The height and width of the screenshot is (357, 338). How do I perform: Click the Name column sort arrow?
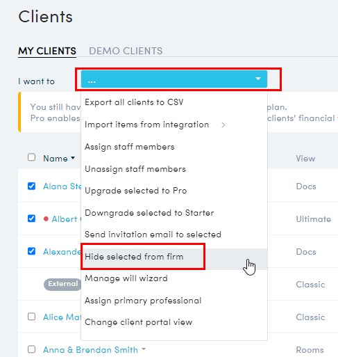[73, 158]
